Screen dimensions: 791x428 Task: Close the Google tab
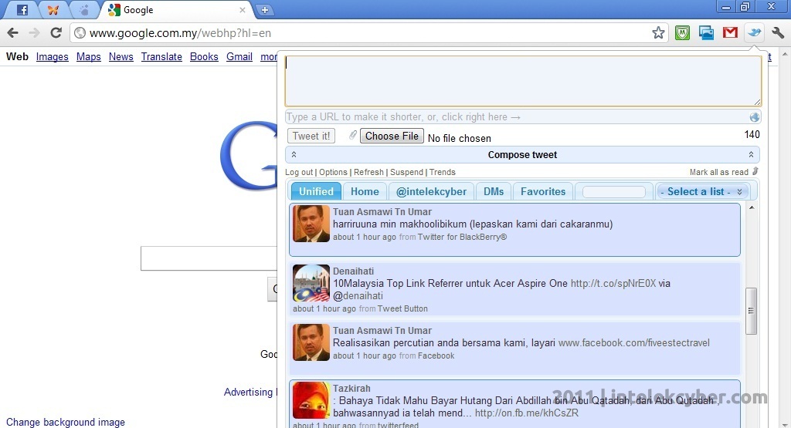pos(242,9)
